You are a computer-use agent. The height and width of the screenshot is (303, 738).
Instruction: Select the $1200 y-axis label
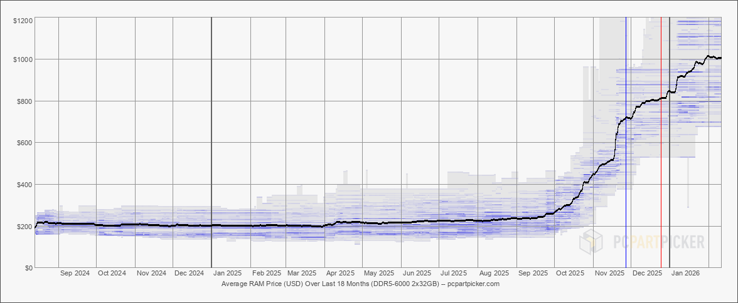pyautogui.click(x=23, y=21)
